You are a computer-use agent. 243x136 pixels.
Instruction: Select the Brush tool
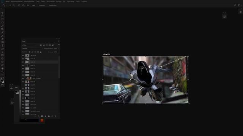point(2,36)
